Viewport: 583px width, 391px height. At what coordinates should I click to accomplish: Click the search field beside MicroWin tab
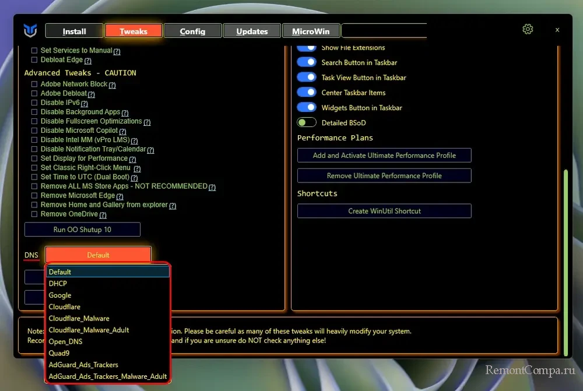[384, 31]
